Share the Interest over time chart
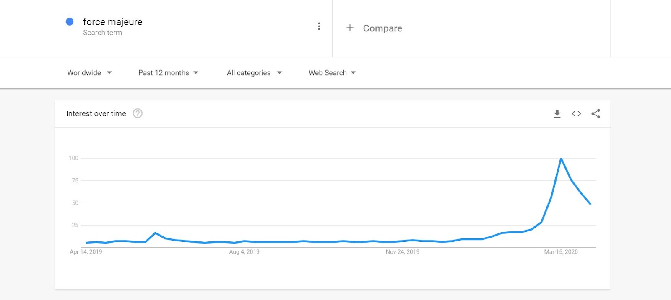This screenshot has height=300, width=671. pyautogui.click(x=596, y=114)
